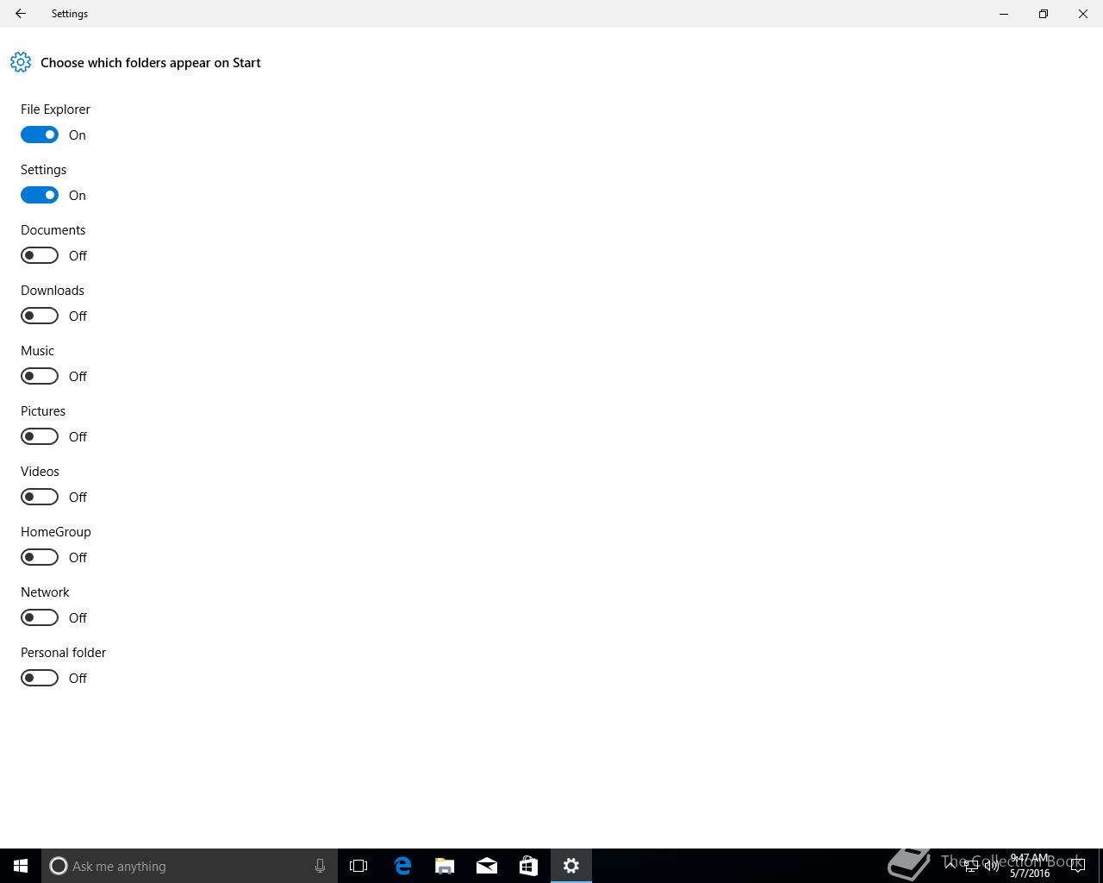
Task: Open the Windows Start menu
Action: coord(21,866)
